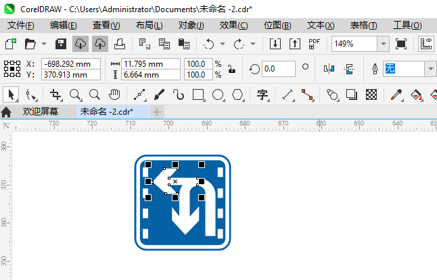Viewport: 437px width, 280px height.
Task: Select the Text tool 字
Action: 263,95
